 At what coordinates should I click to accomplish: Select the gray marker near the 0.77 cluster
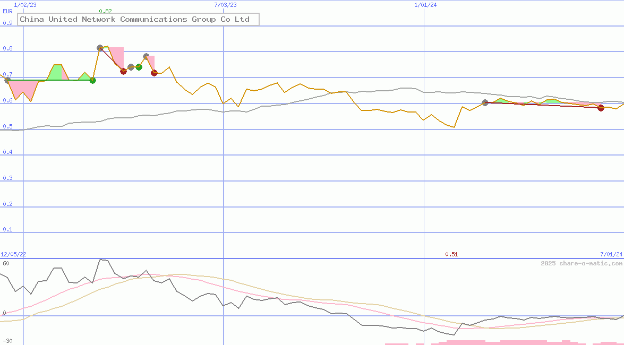(131, 67)
